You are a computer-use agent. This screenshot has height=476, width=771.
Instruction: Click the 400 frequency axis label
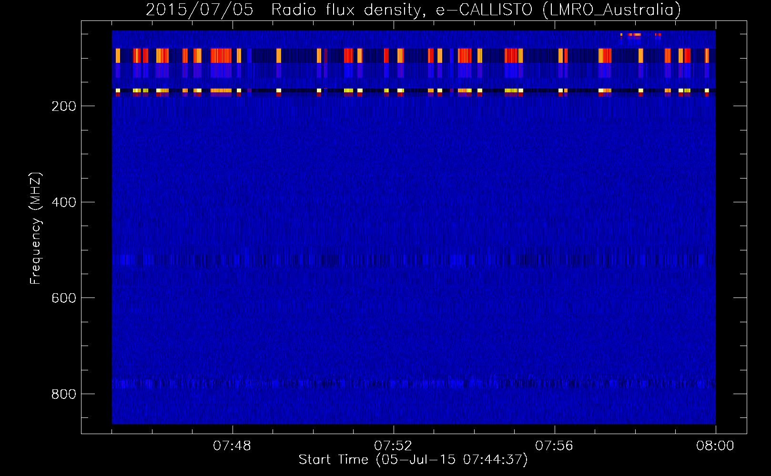[x=64, y=202]
